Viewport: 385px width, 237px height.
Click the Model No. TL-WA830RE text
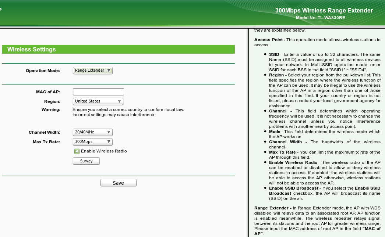(x=321, y=18)
